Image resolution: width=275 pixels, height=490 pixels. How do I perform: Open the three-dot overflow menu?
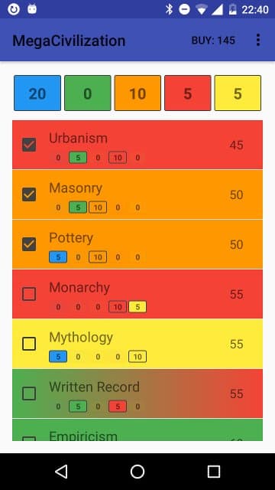click(x=258, y=40)
